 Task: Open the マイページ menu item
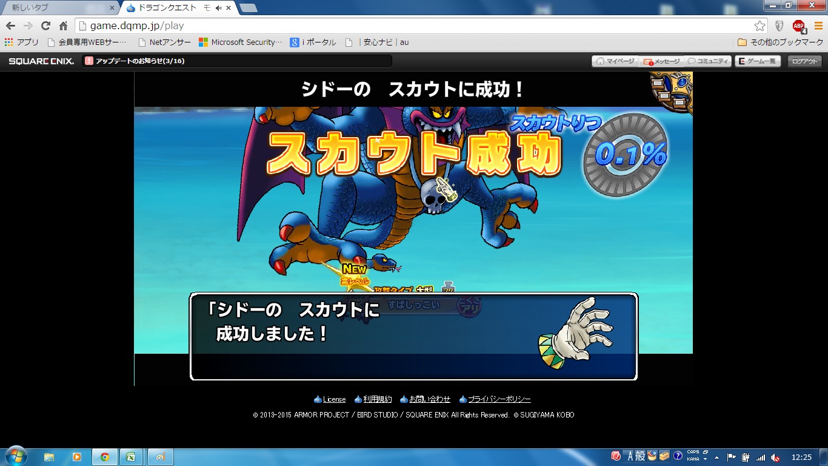[x=615, y=61]
